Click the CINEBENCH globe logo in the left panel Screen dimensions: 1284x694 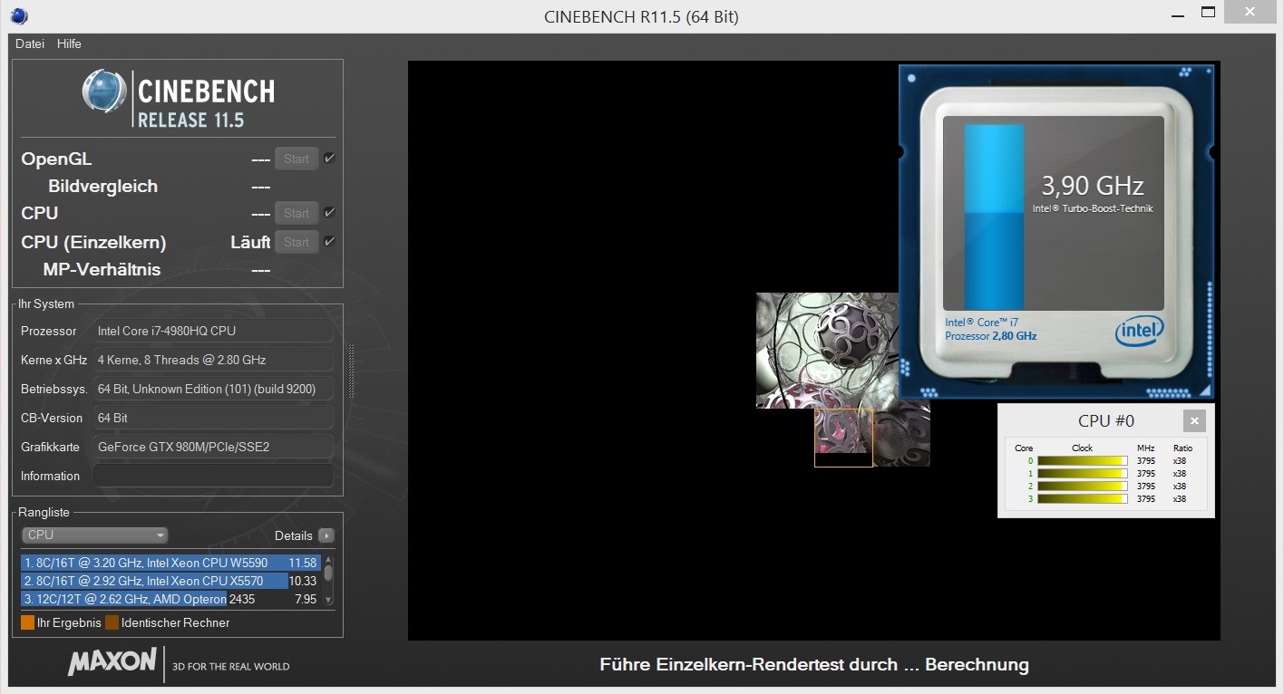pyautogui.click(x=104, y=92)
